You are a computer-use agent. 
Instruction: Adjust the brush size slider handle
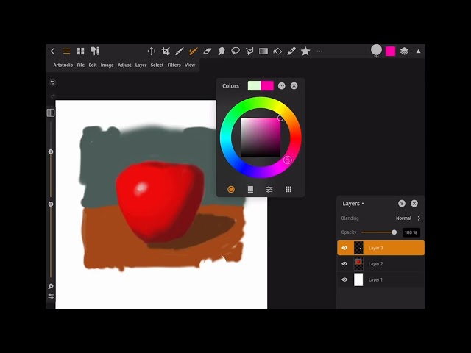(x=51, y=152)
